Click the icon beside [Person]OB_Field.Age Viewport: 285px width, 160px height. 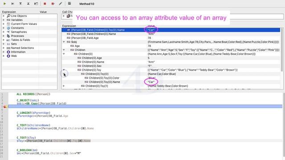coord(69,38)
